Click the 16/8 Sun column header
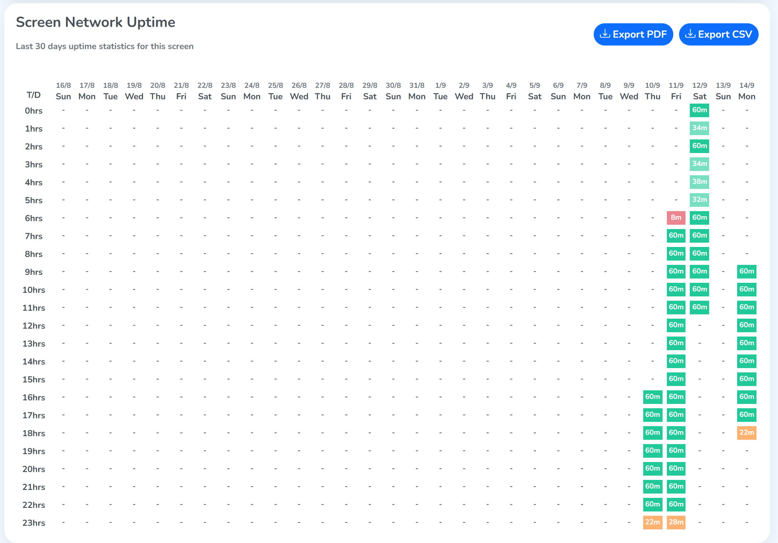Screen dimensions: 778x543 (63, 91)
